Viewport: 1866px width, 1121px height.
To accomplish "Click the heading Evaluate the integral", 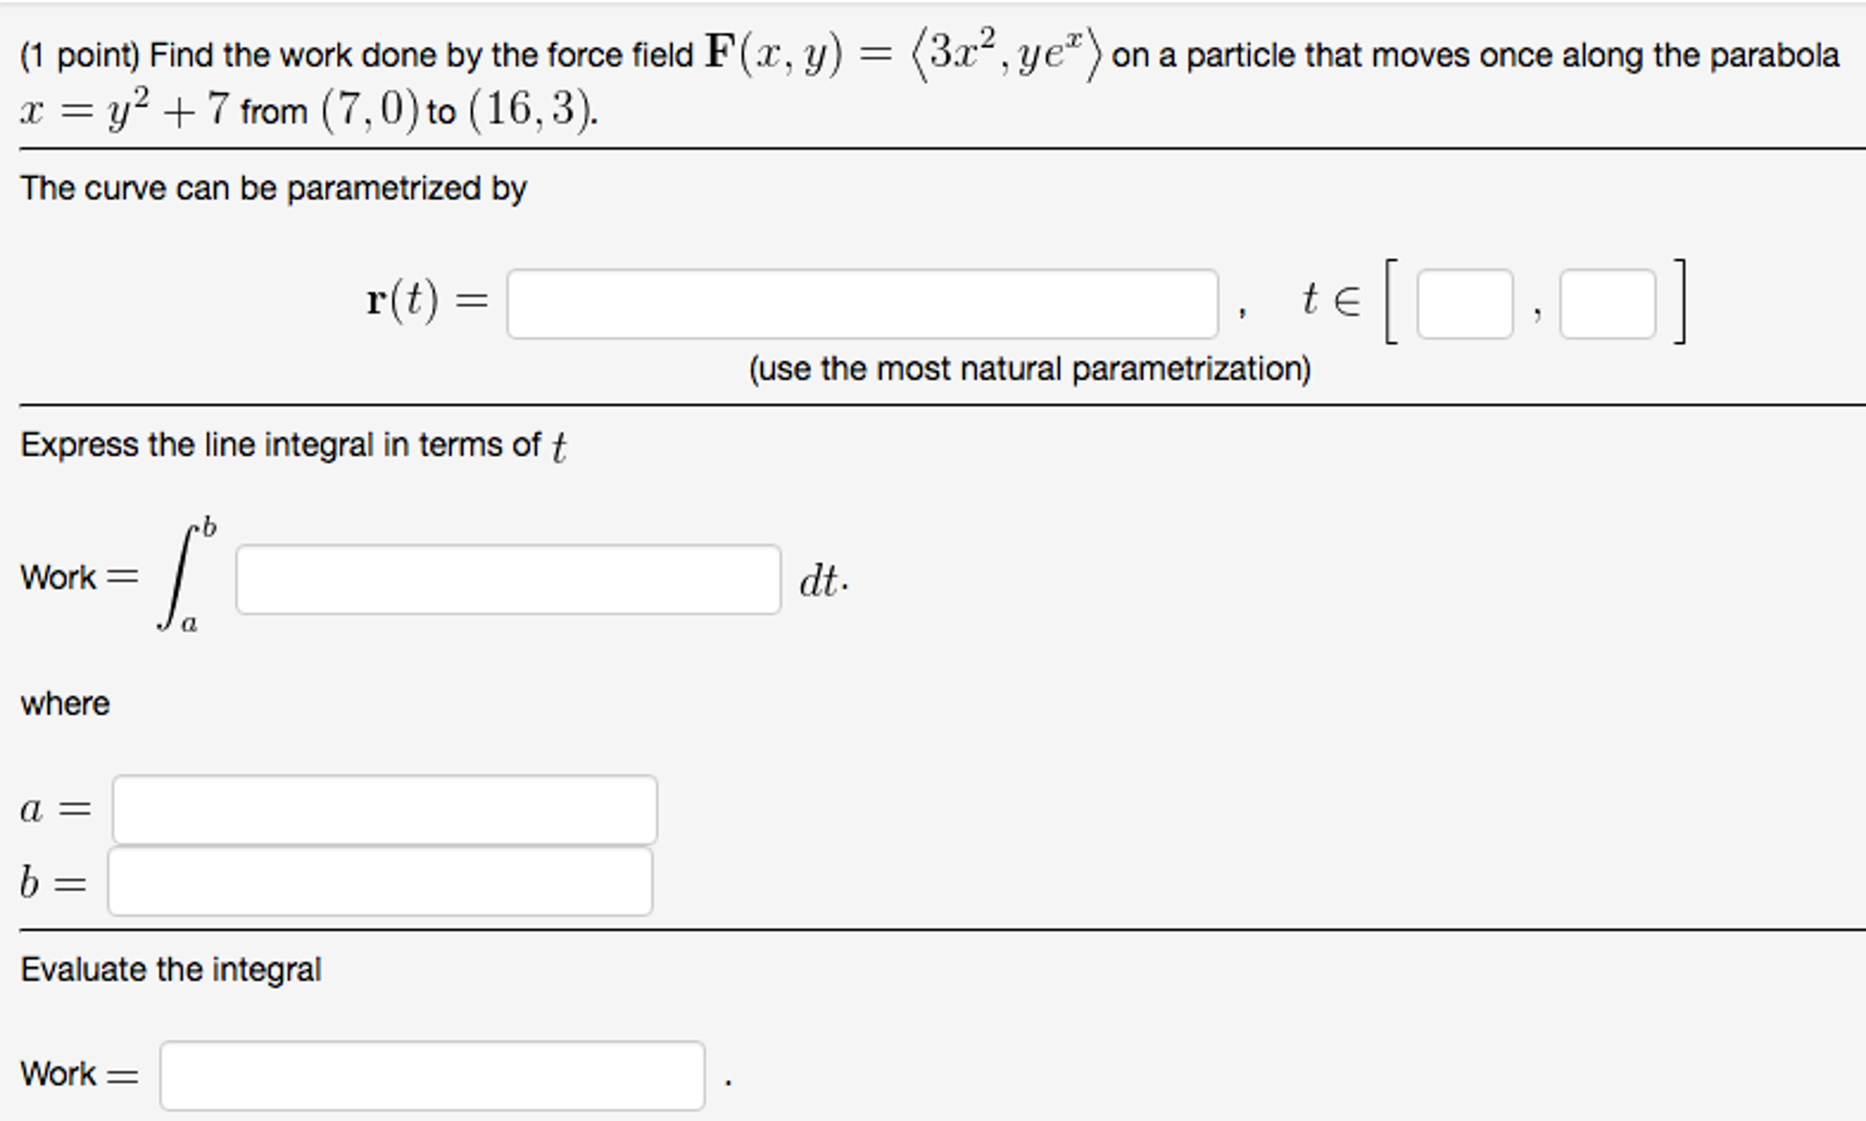I will [171, 969].
